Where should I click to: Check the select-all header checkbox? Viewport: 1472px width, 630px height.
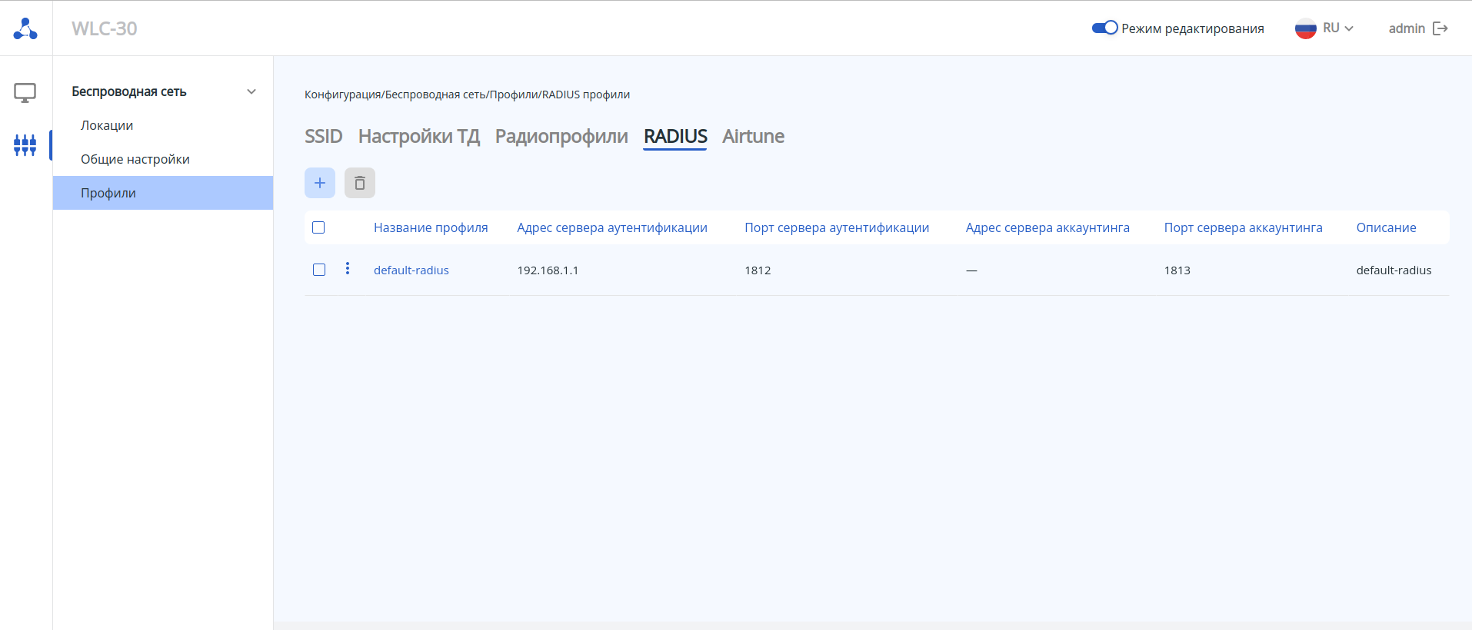click(318, 227)
